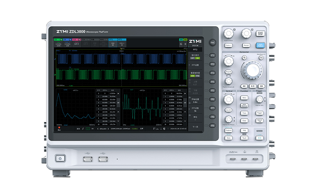Hit the START/STOP key
Image resolution: width=313 pixels, height=192 pixels.
[260, 33]
